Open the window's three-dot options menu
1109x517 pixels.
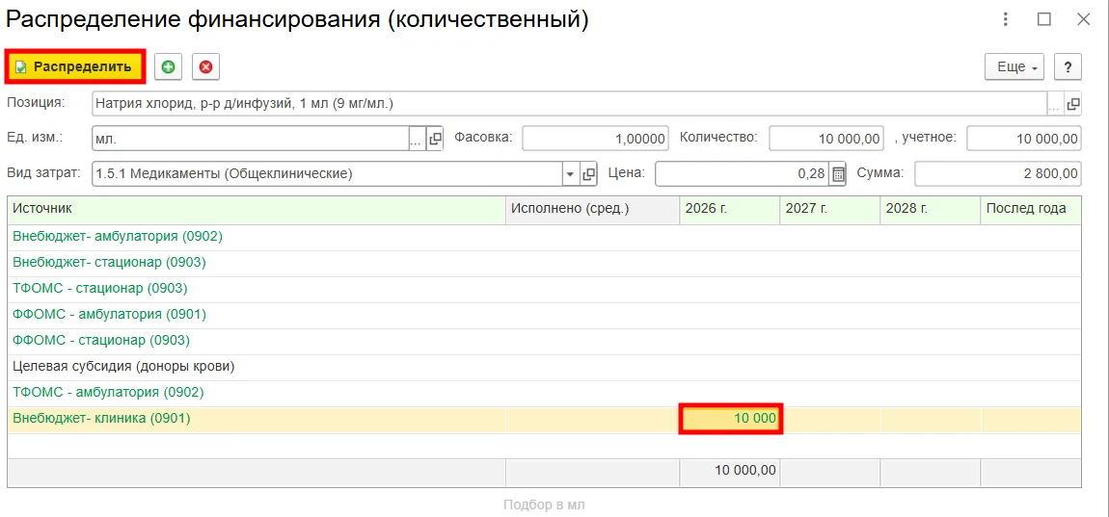[x=1006, y=20]
